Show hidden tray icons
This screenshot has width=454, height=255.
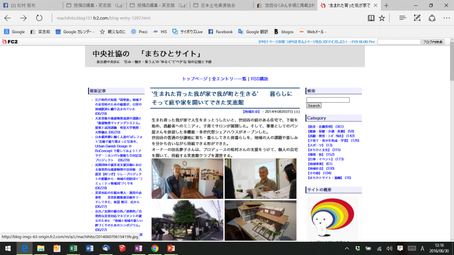pyautogui.click(x=347, y=248)
